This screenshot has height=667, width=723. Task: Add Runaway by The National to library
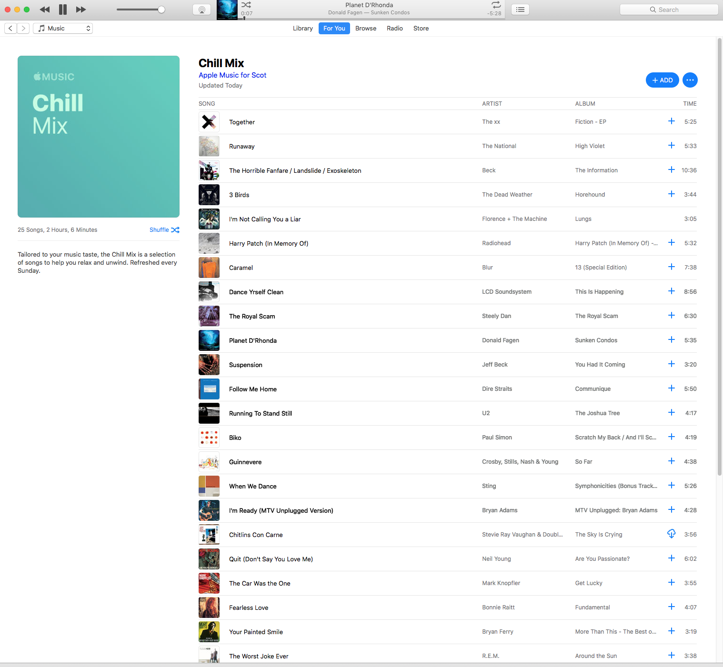click(672, 146)
